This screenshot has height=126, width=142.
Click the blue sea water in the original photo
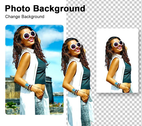pyautogui.click(x=59, y=99)
